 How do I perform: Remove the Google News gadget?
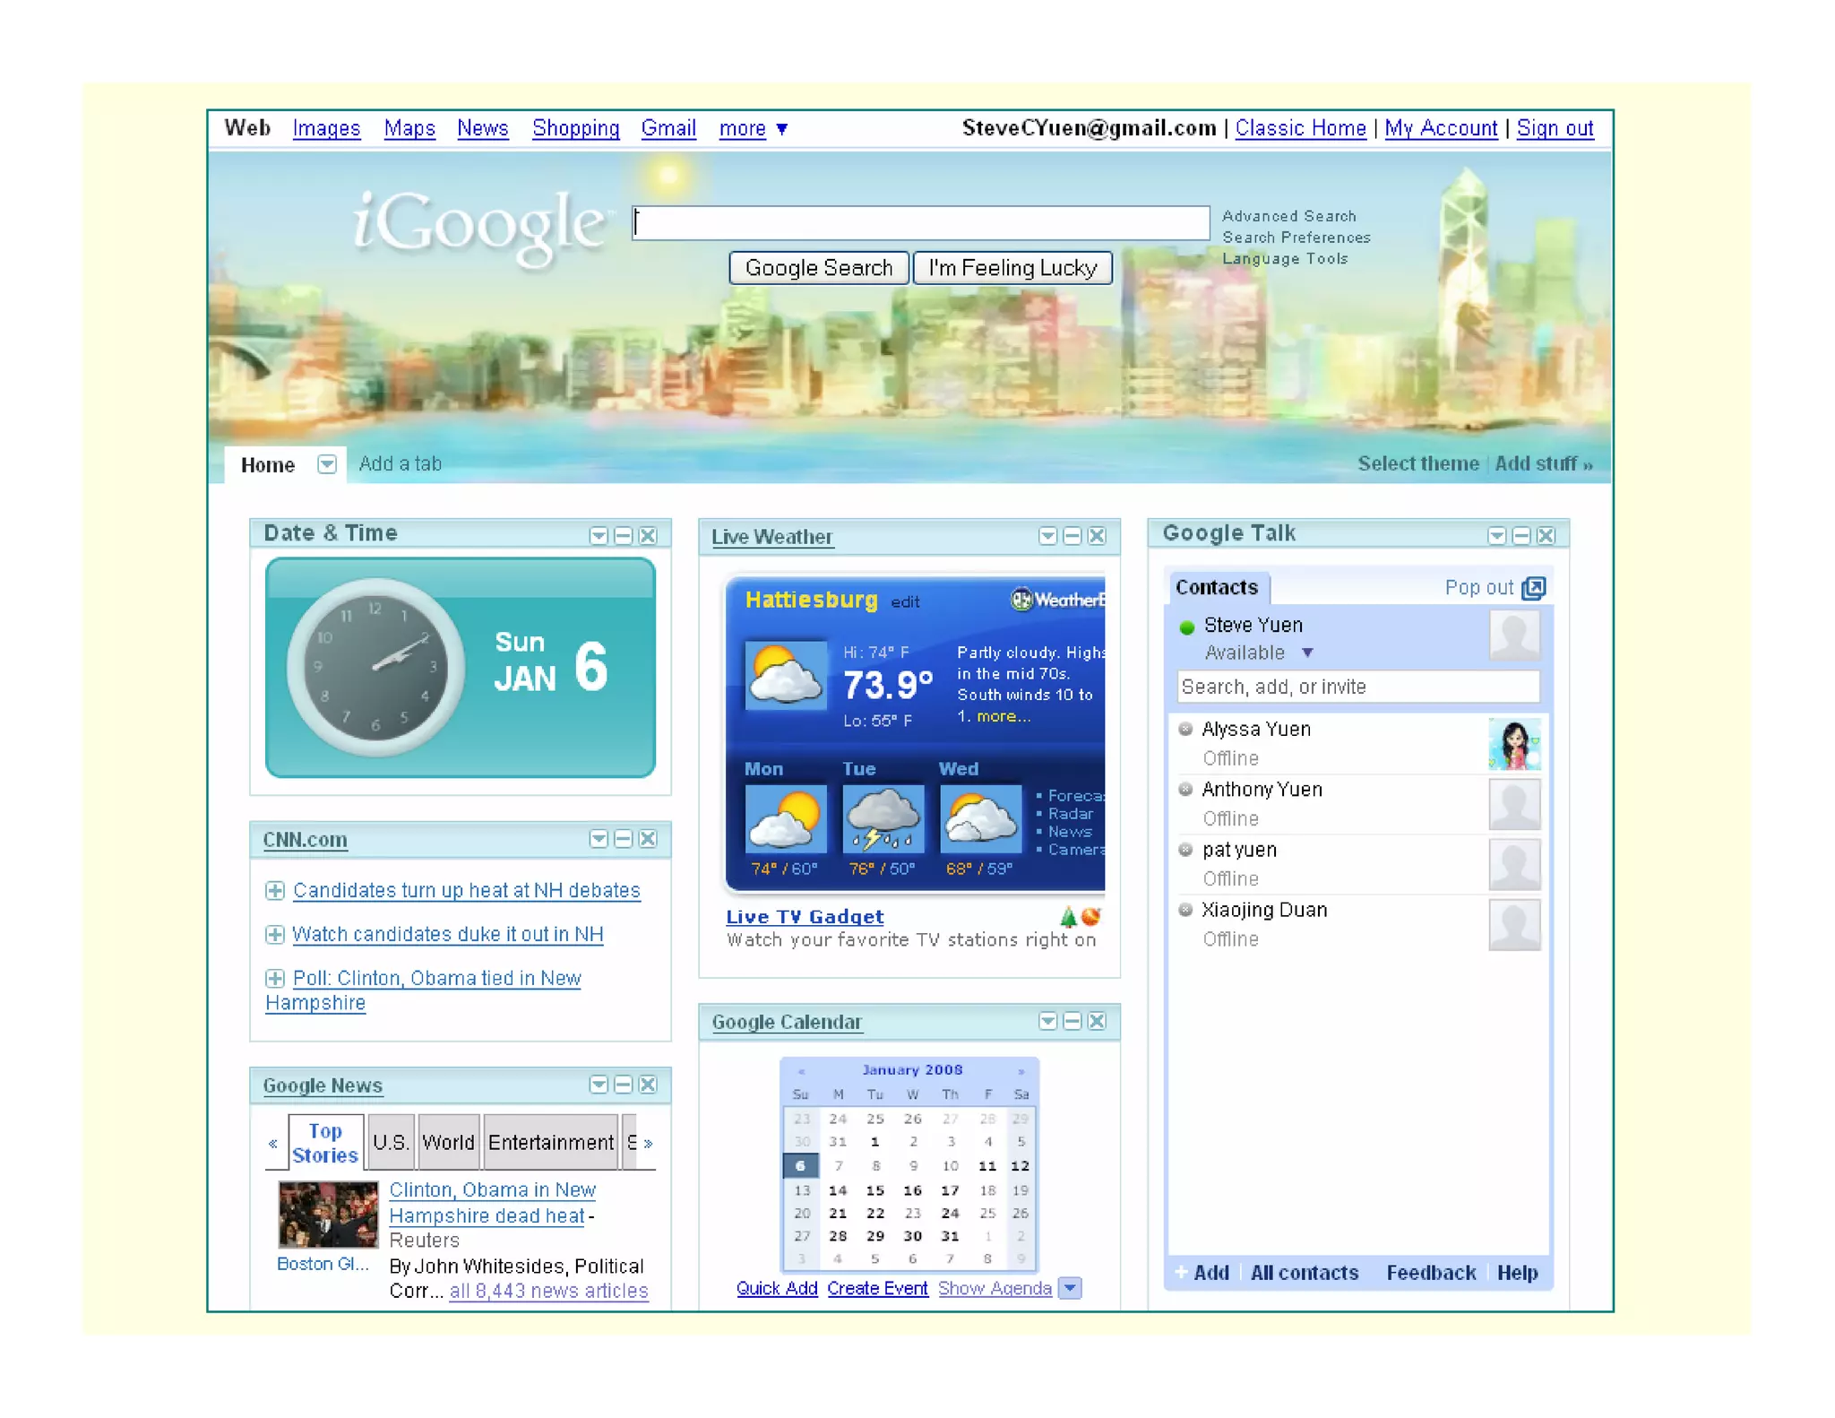648,1085
